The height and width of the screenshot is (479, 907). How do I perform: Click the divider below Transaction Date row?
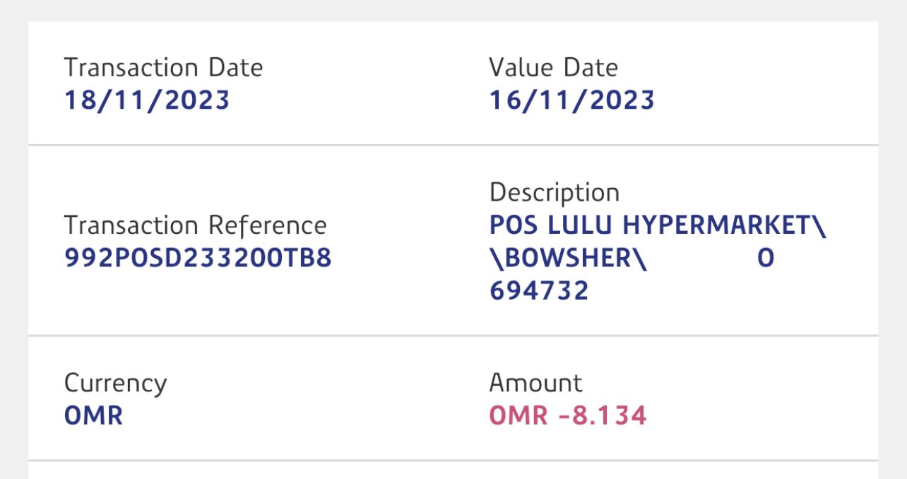[453, 146]
